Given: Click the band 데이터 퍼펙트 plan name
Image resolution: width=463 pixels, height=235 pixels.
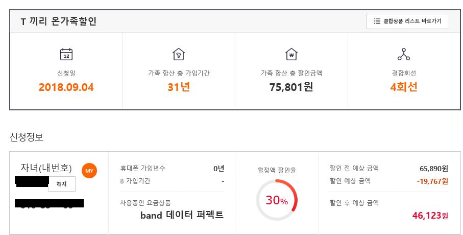Looking at the screenshot, I should [182, 215].
